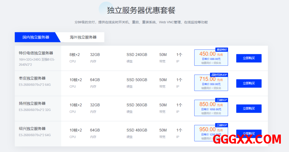
Task: Click the GGGXX.COM watermark
Action: 247,139
